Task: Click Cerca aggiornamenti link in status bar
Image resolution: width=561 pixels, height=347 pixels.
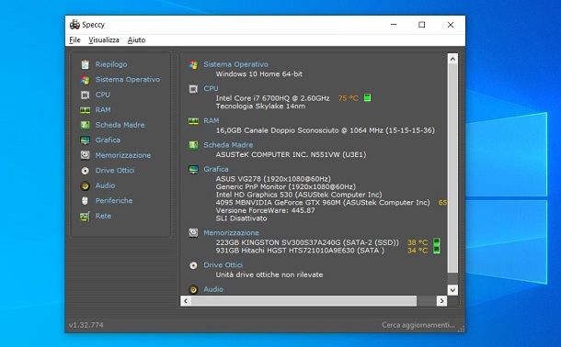Action: tap(418, 325)
